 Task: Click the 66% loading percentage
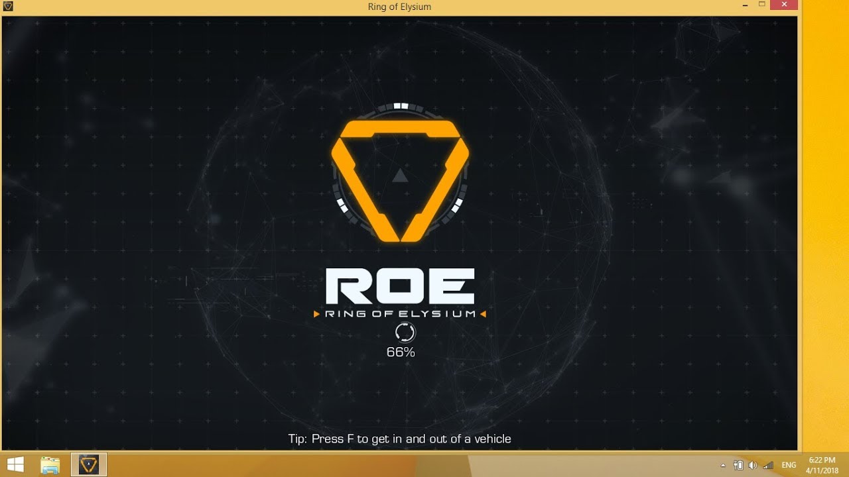coord(401,352)
